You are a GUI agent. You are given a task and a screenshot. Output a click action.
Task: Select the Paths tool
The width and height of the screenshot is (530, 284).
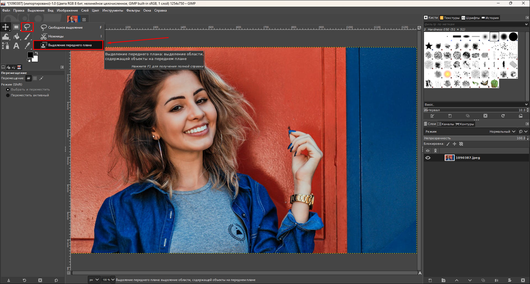[6, 46]
